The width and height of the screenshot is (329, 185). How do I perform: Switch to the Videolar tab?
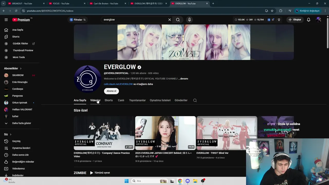95,100
